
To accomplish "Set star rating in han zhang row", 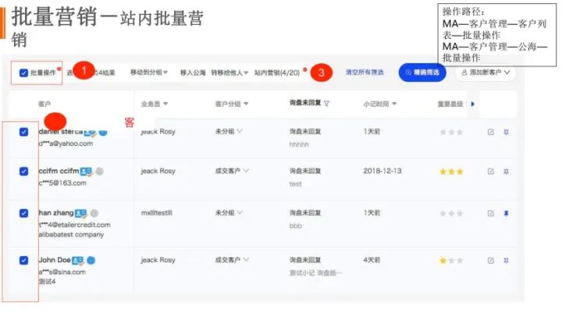I will (x=451, y=214).
